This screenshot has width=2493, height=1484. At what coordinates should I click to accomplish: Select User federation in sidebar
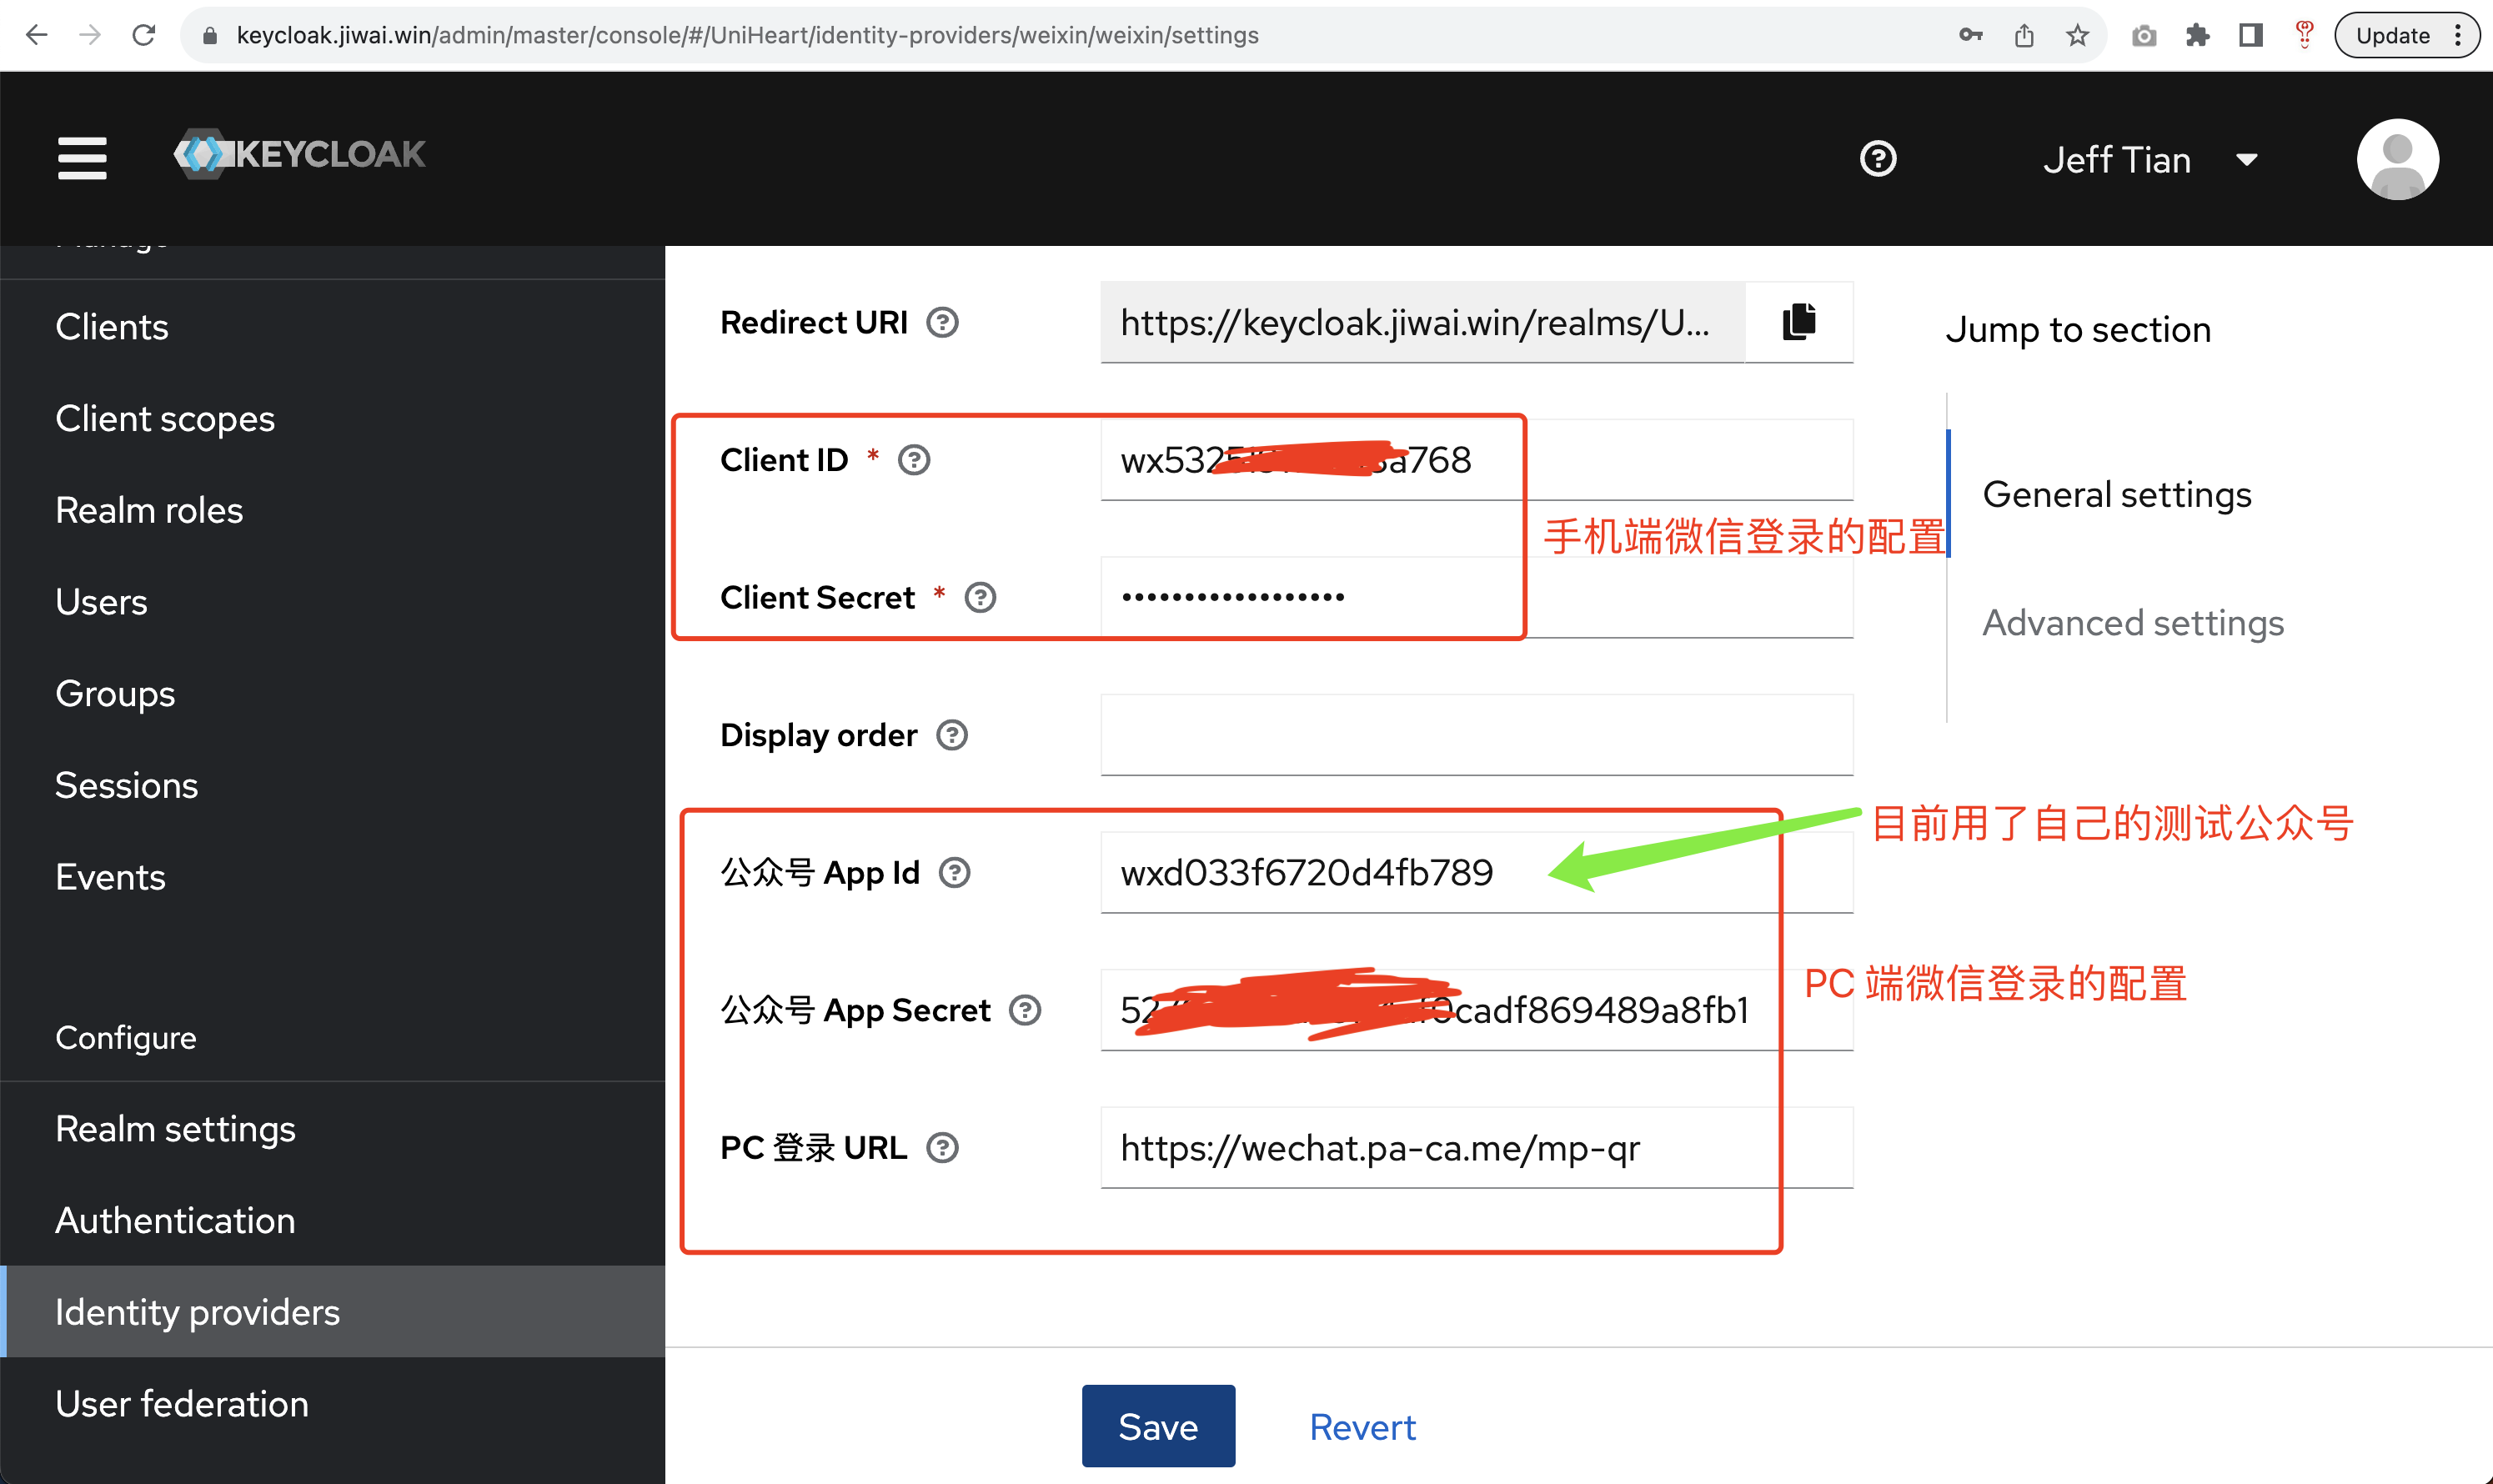click(182, 1404)
